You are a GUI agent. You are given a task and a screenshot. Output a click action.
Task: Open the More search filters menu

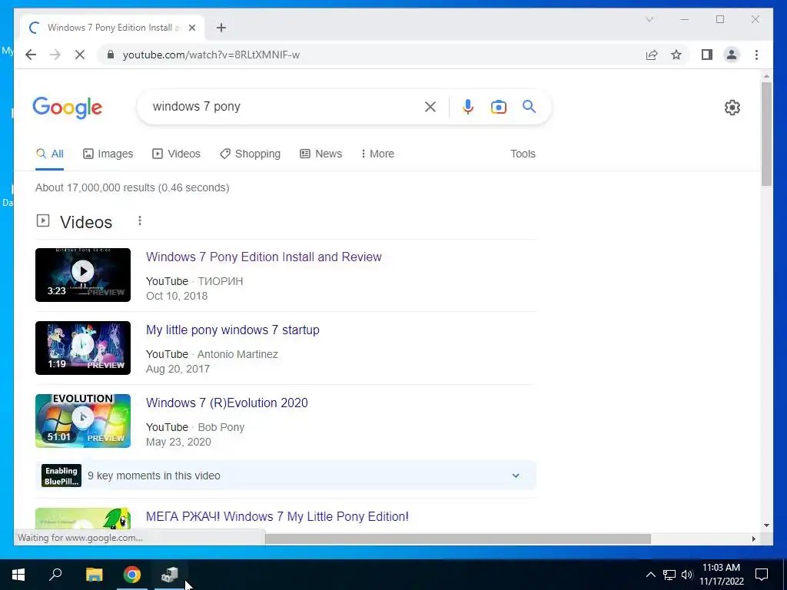(x=377, y=154)
